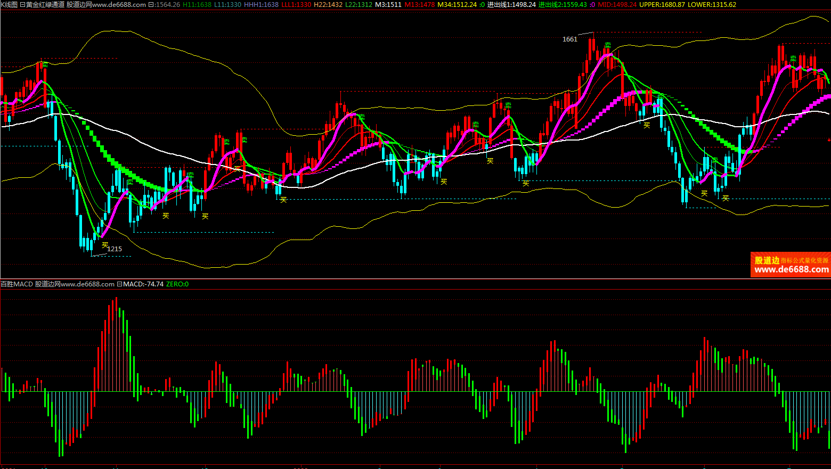The height and width of the screenshot is (469, 831).
Task: Select the green ZERO:0 label
Action: click(177, 284)
